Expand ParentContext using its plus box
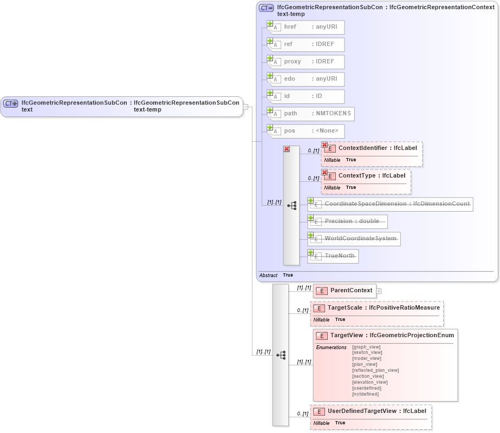 coord(379,291)
